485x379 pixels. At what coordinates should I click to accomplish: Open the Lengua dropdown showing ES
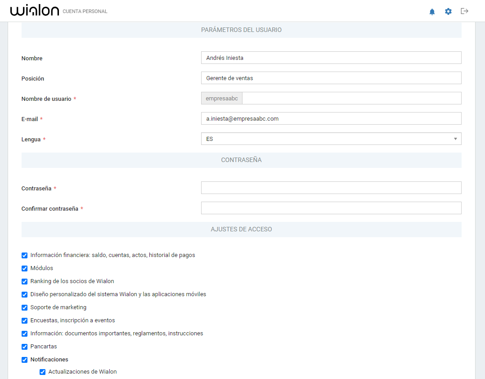click(331, 139)
